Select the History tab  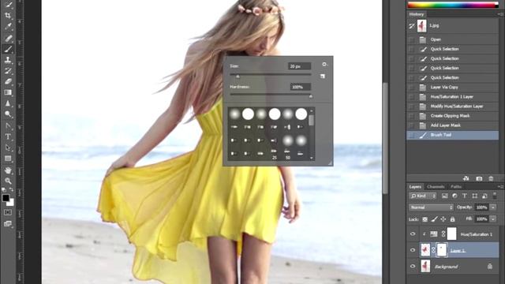[417, 14]
